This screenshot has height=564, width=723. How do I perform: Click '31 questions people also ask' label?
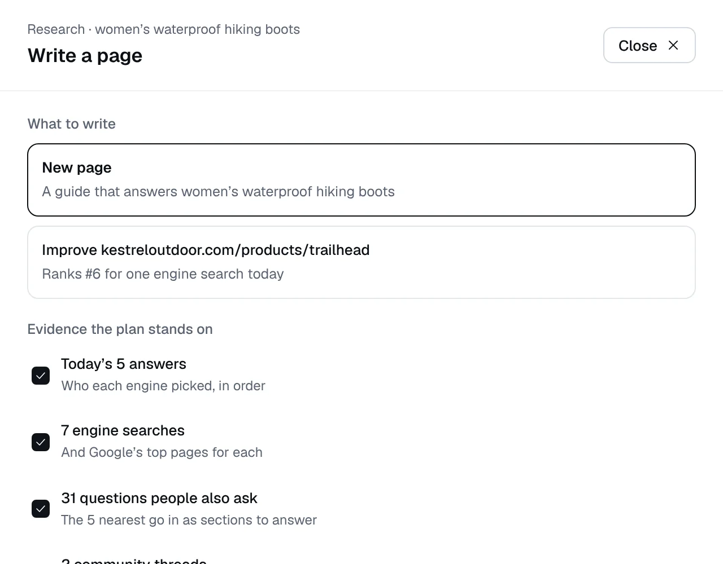[x=159, y=498]
